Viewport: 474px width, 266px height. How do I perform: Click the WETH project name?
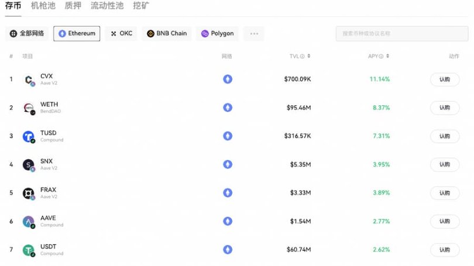49,105
